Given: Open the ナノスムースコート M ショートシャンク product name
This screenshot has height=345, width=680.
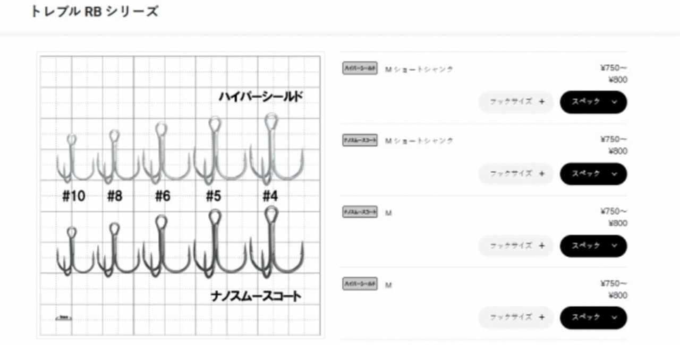Looking at the screenshot, I should [419, 141].
